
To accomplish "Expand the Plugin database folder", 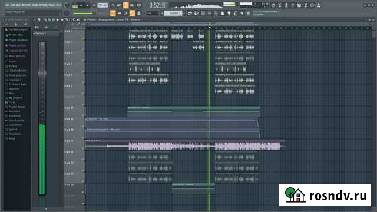I will click(x=16, y=40).
